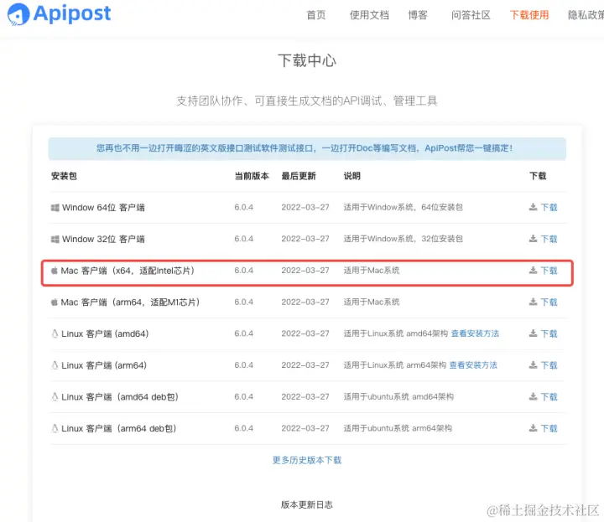Select the text 'Window 64位 客户端'
The width and height of the screenshot is (604, 522).
point(104,208)
